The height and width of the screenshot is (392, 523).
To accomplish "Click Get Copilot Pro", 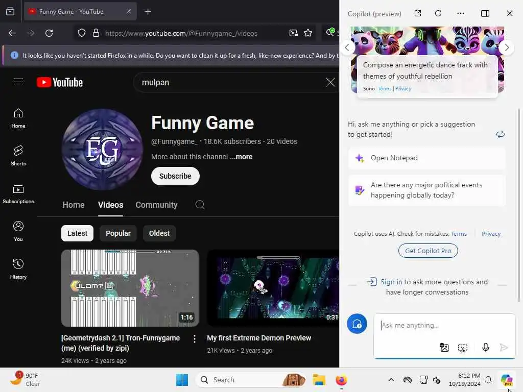I will (428, 251).
